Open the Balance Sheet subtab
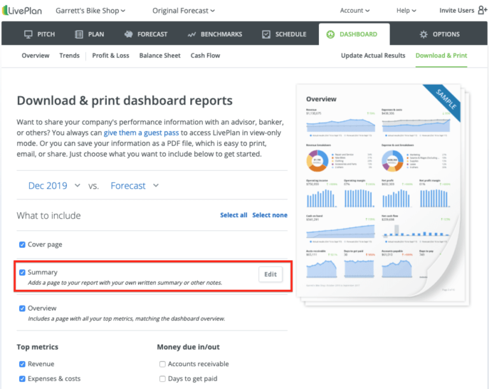489x389 pixels. point(160,55)
